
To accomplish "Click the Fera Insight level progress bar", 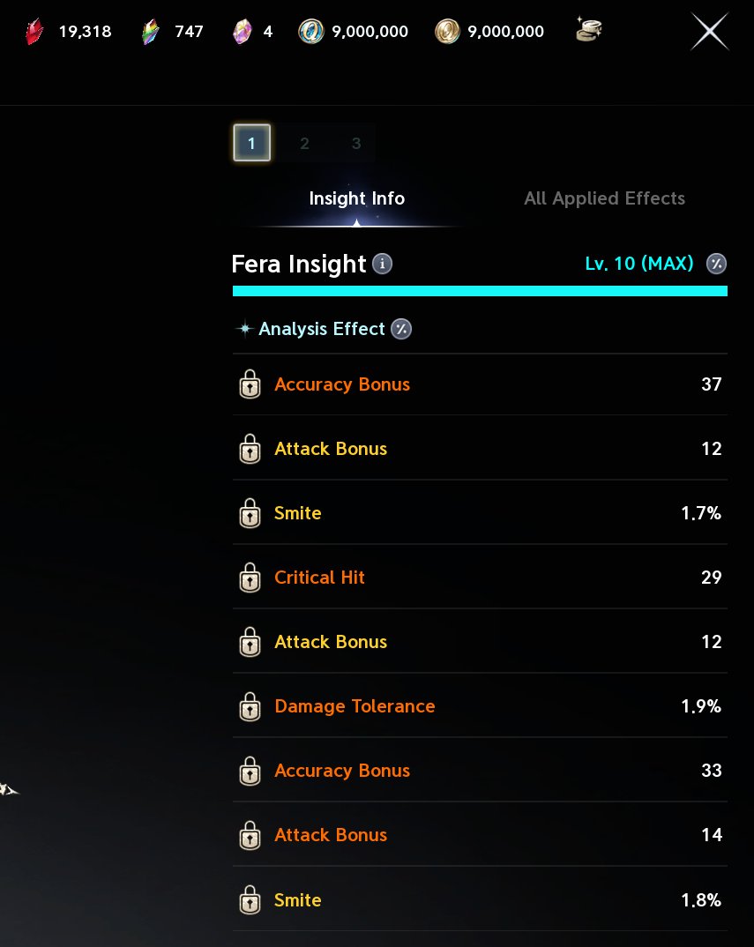I will [480, 291].
